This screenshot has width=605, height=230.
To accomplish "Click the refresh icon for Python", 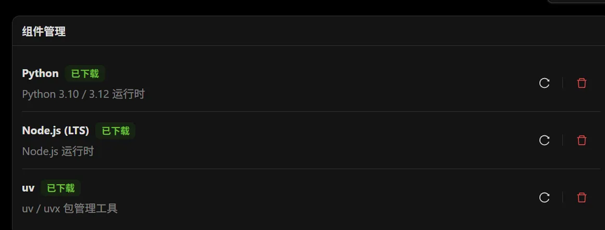I will pos(544,83).
